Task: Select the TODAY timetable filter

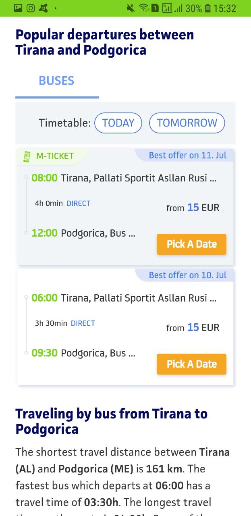Action: click(x=118, y=123)
